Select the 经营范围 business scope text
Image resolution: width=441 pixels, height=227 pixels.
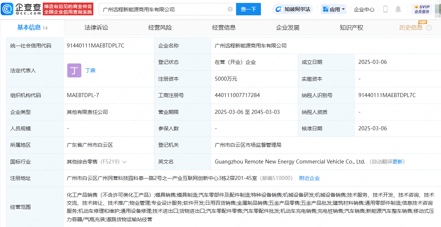[x=250, y=207]
